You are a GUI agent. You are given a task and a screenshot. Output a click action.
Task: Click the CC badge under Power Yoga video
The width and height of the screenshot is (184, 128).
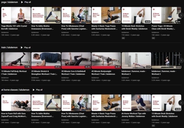click(x=153, y=38)
